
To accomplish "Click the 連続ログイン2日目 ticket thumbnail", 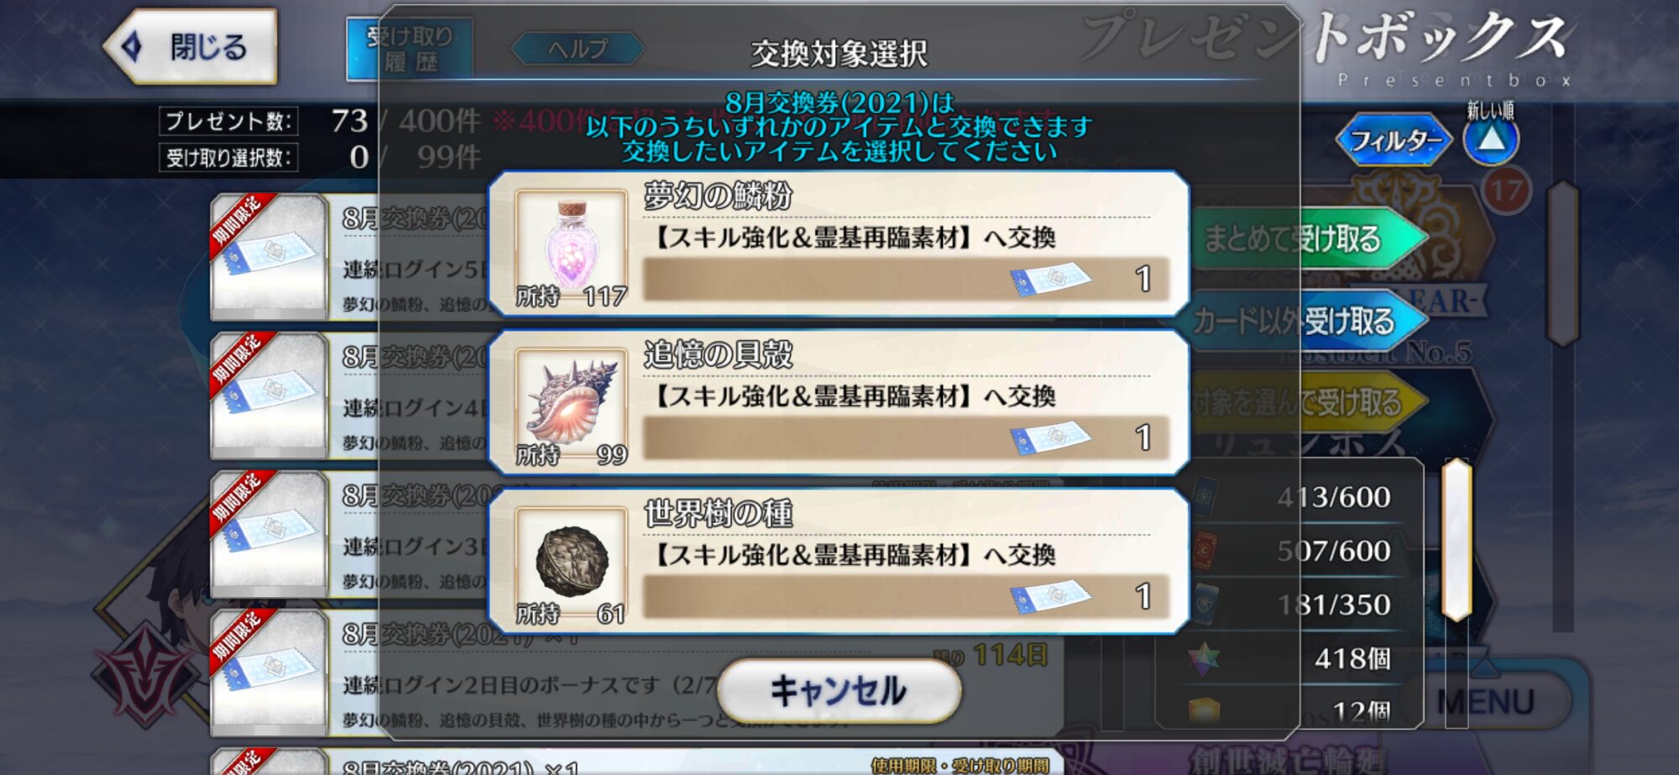I will [x=269, y=672].
